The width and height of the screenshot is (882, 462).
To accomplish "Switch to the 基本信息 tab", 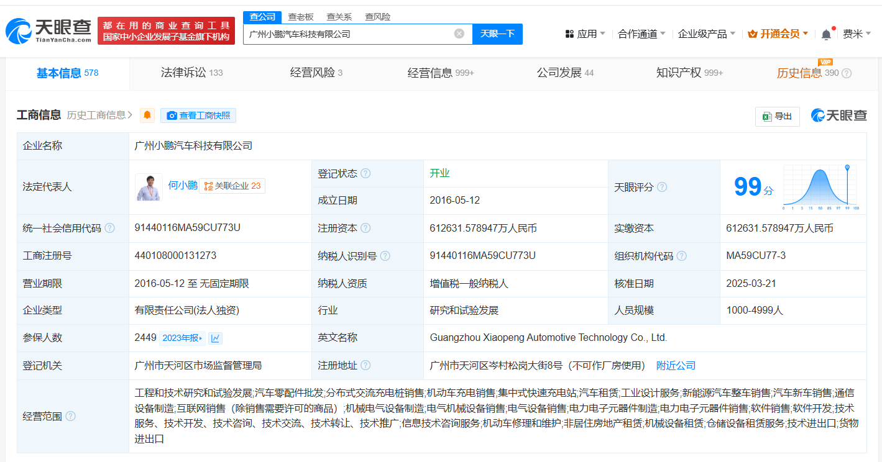I will tap(67, 73).
